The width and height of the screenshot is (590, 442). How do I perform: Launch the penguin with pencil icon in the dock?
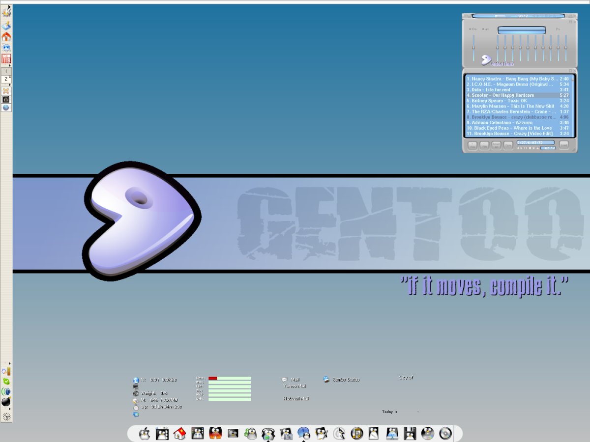pyautogui.click(x=322, y=434)
